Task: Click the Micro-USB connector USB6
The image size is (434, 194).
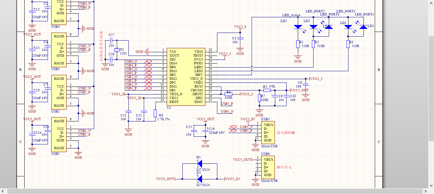Action: [268, 167]
